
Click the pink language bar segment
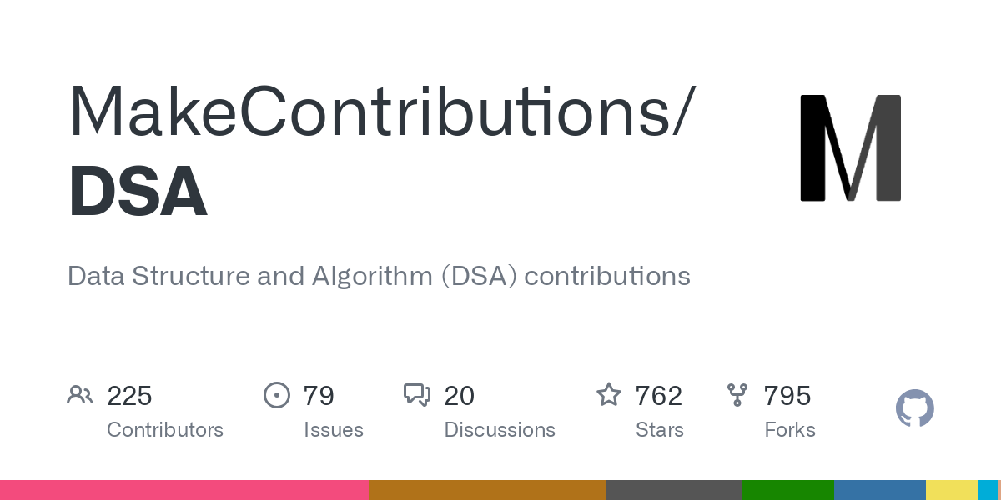point(184,490)
